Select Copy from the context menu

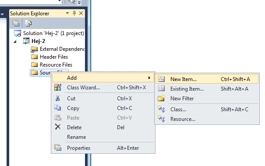tap(103, 108)
